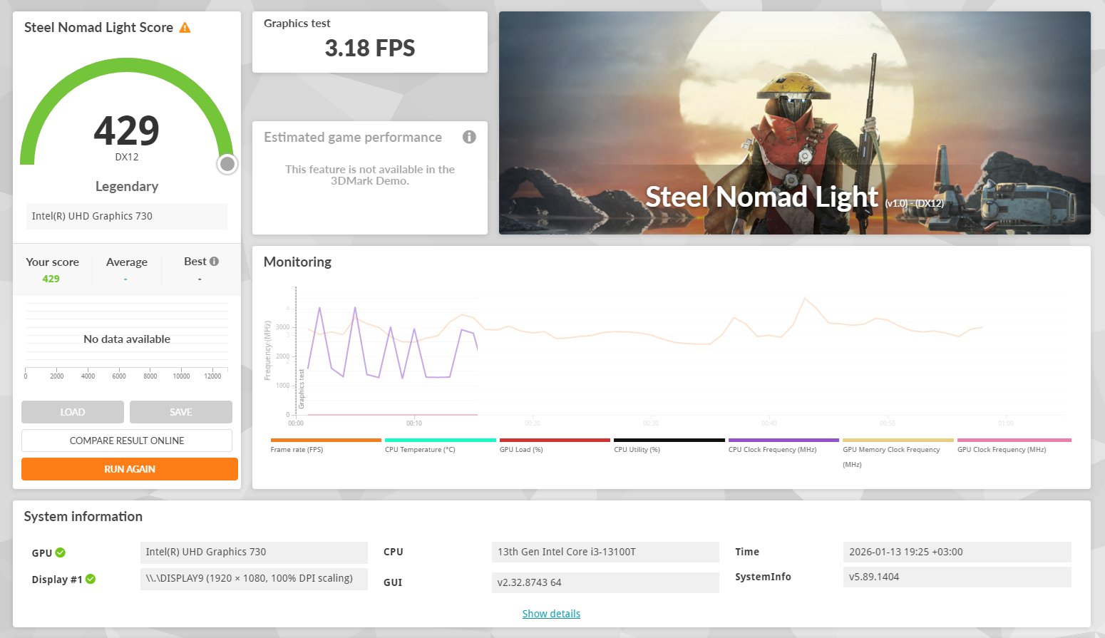The image size is (1105, 638).
Task: Click the Display #1 value DISPLAY9 1920 × 1080
Action: 254,579
